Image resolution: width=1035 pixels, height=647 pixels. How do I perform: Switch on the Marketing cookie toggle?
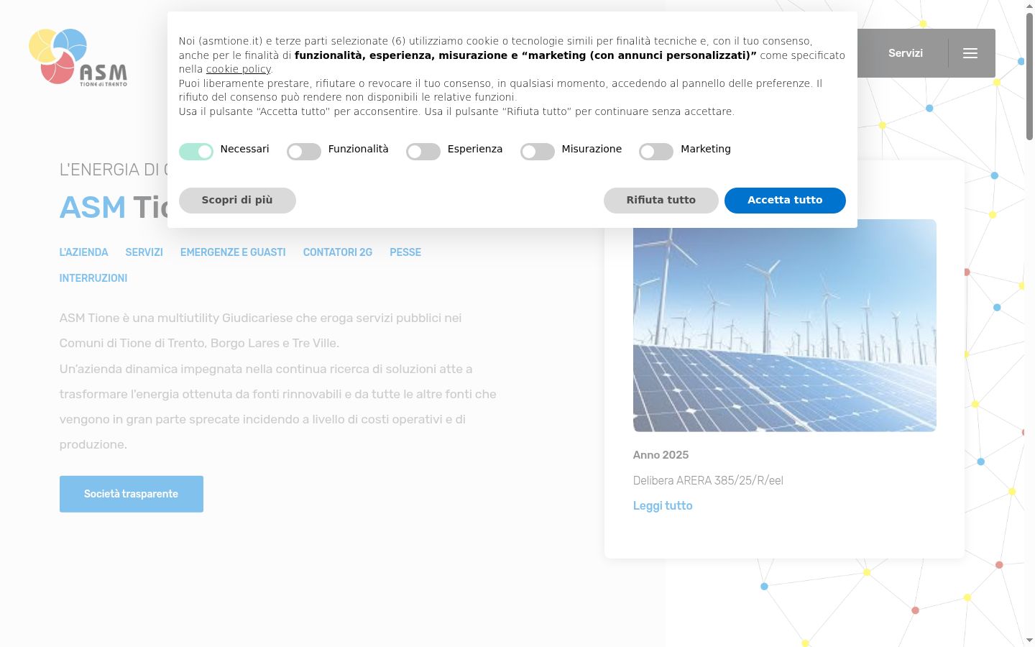click(656, 151)
